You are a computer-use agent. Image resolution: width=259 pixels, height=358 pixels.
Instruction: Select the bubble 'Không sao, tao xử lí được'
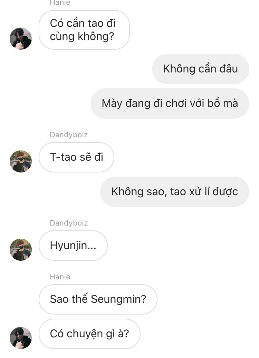175,192
